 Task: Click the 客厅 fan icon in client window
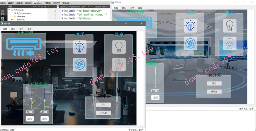[80, 64]
